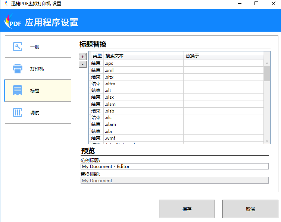
Task: Click the 范例标题 input field
Action: point(175,166)
